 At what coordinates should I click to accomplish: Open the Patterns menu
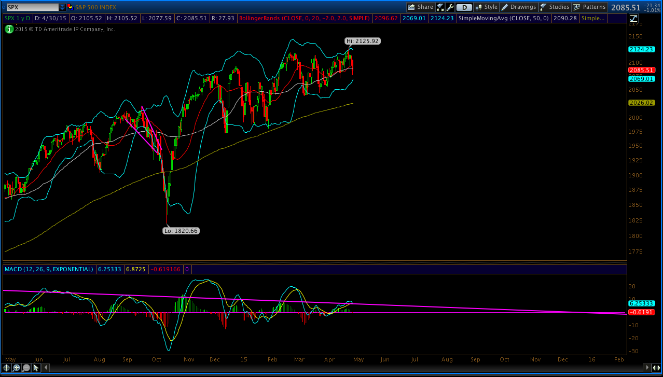click(x=589, y=7)
